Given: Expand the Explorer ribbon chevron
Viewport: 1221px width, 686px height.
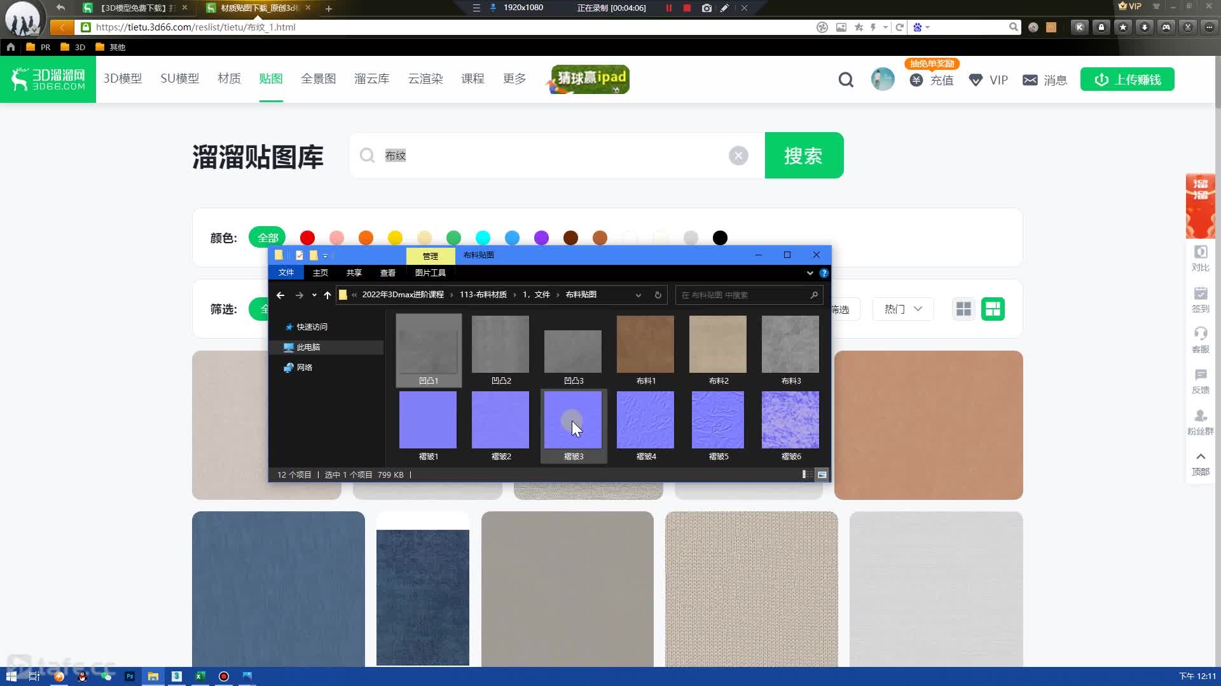Looking at the screenshot, I should [810, 273].
